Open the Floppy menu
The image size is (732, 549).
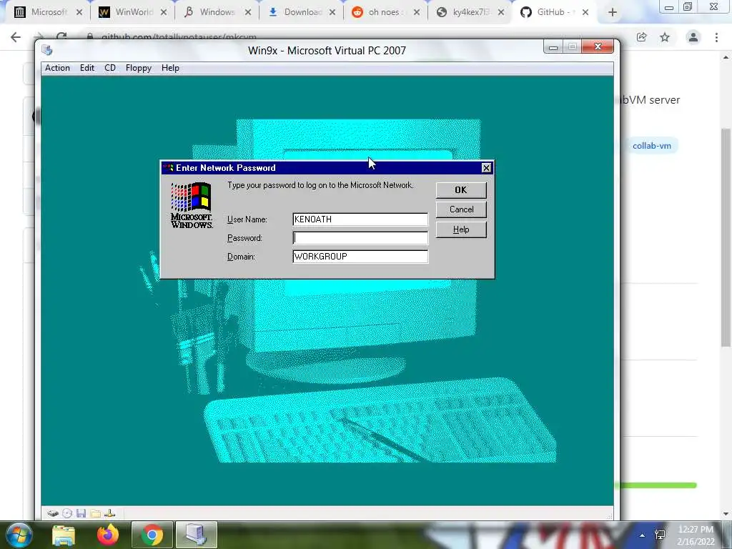[x=138, y=68]
